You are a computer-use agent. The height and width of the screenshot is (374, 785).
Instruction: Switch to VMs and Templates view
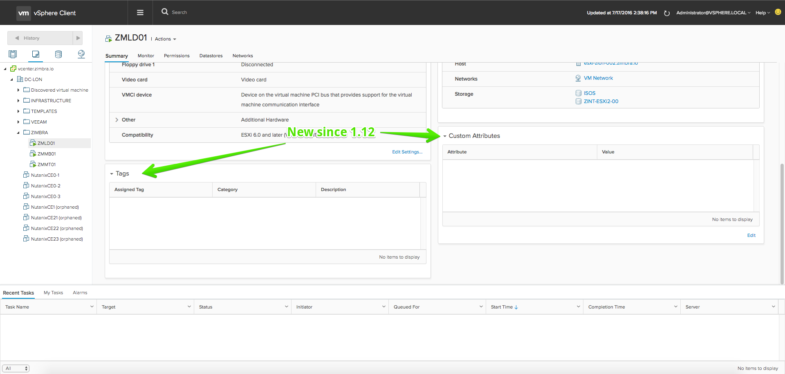click(36, 54)
